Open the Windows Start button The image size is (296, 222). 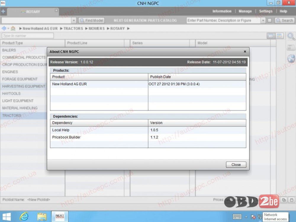(x=7, y=217)
